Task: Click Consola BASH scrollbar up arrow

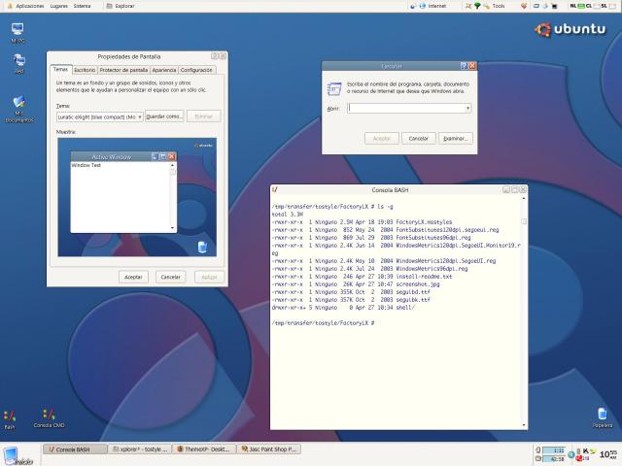Action: click(524, 198)
